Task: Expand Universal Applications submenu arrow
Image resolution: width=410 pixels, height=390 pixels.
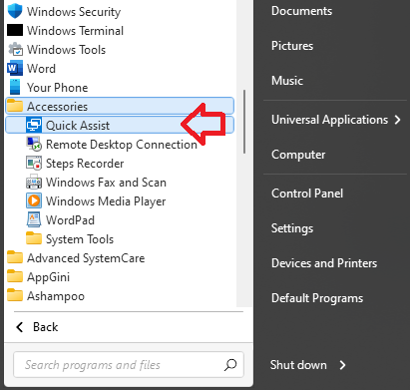Action: pos(397,120)
